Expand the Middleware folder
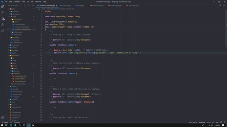227x127 pixels. [x=18, y=32]
